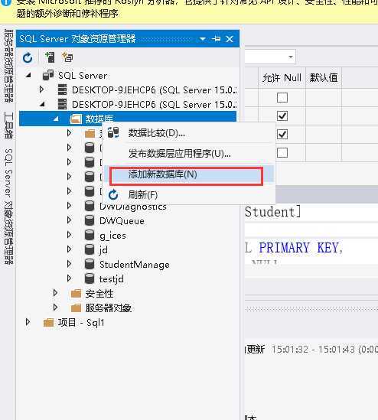
Task: Pin the SQL Server Object Explorer panel
Action: (217, 39)
